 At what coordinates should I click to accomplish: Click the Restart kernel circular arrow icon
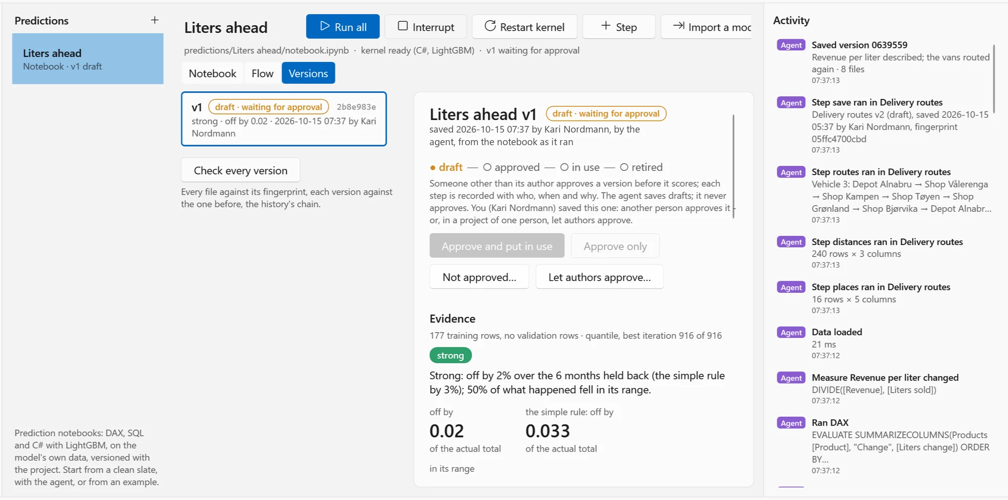click(490, 26)
